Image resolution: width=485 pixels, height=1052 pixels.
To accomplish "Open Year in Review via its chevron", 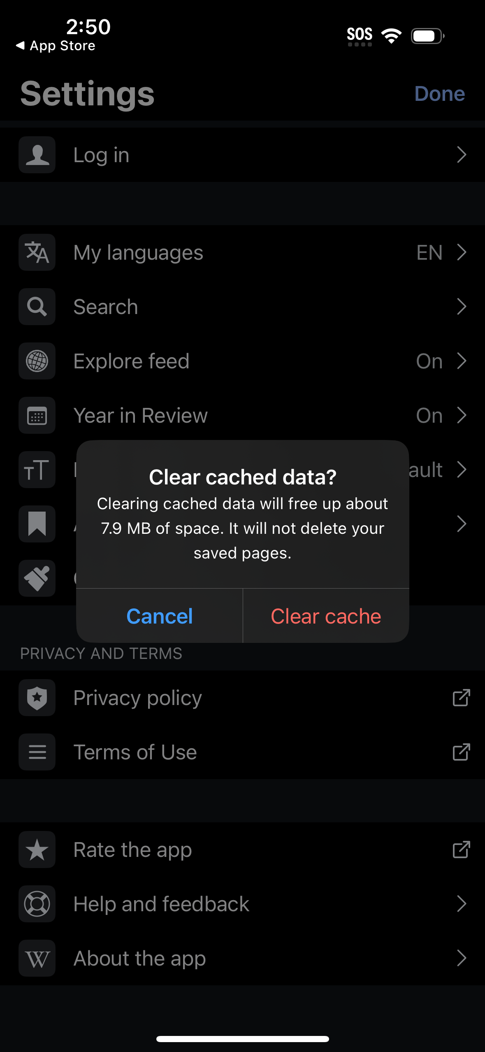I will [x=462, y=415].
